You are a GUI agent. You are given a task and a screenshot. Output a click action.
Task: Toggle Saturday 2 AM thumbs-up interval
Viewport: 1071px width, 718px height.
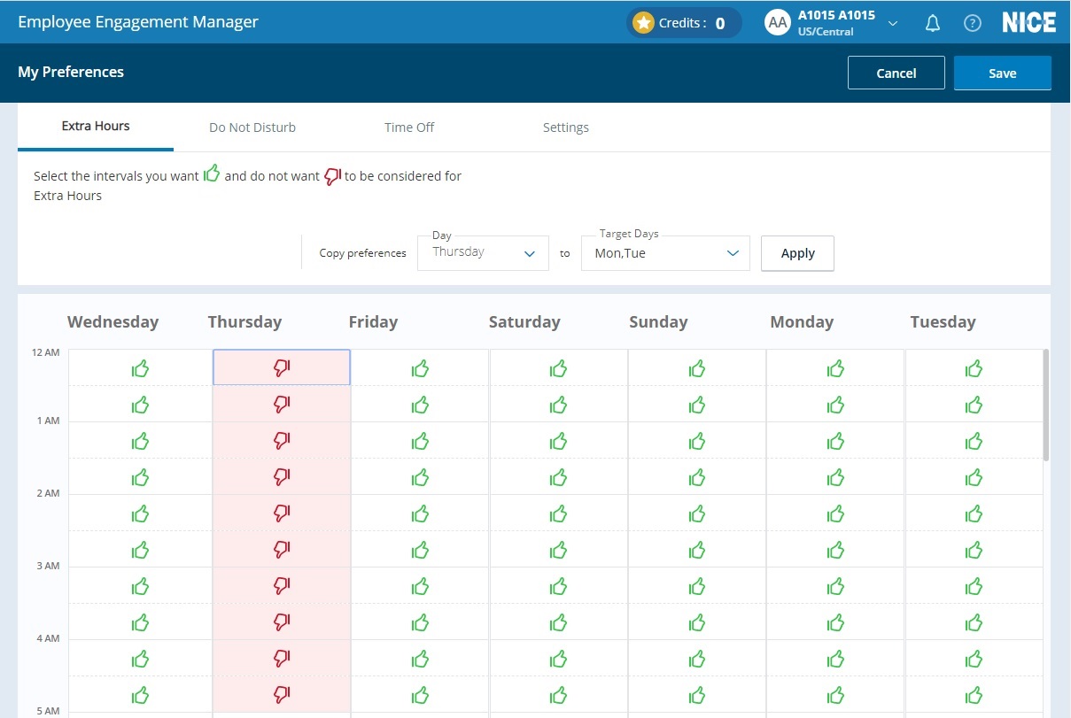pos(558,513)
